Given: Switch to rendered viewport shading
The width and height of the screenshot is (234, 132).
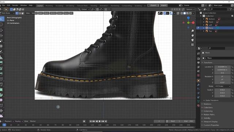Looking at the screenshot, I should [190, 13].
